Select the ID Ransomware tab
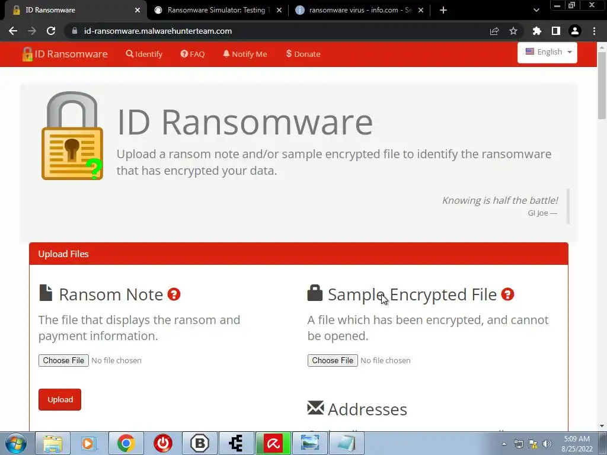Viewport: 607px width, 455px height. (x=74, y=10)
